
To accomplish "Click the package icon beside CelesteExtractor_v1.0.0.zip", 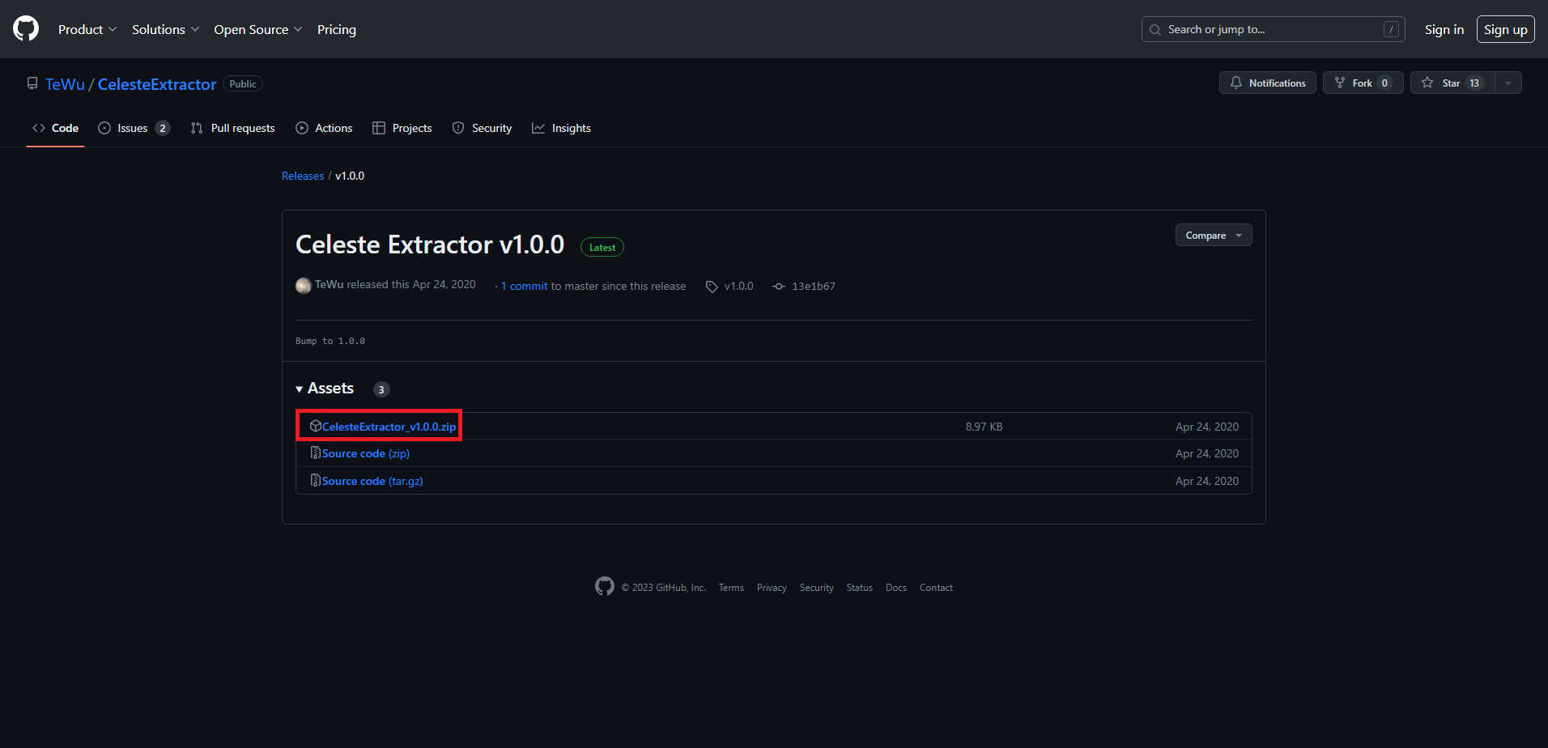I will 316,426.
